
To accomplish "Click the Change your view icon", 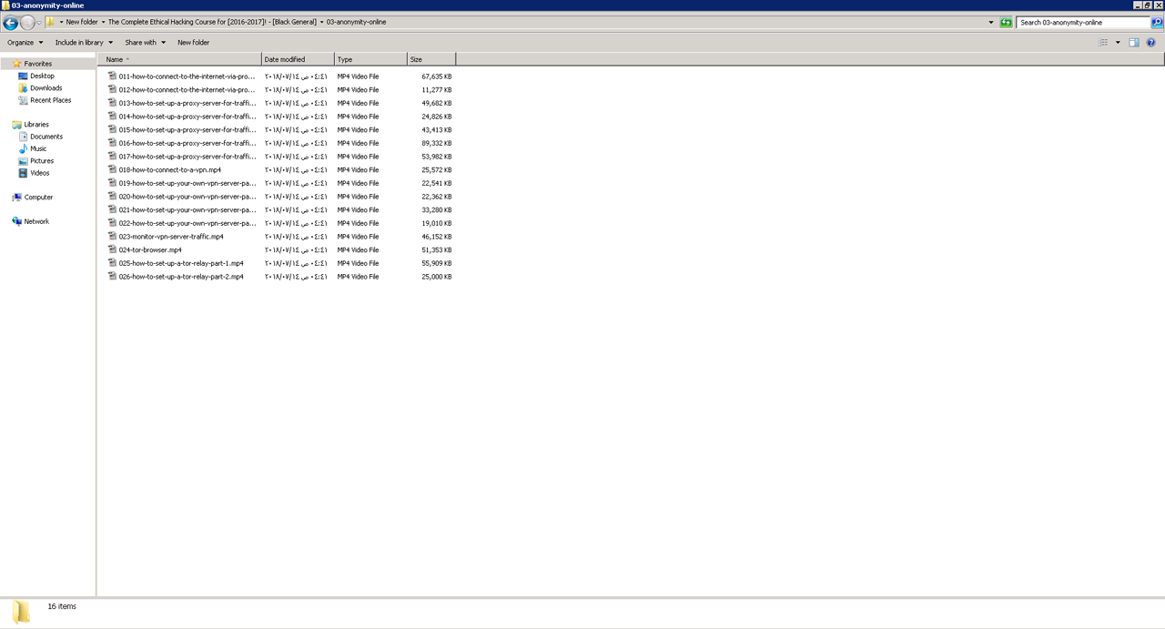I will tap(1103, 43).
